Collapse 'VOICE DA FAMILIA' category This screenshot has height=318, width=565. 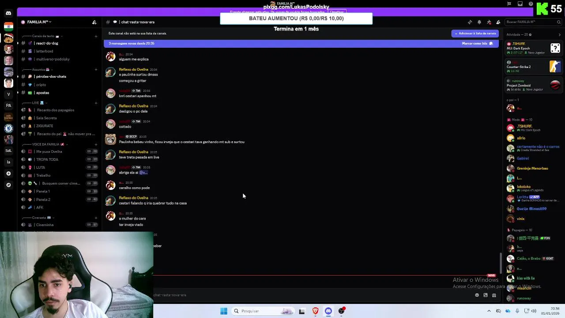click(48, 144)
